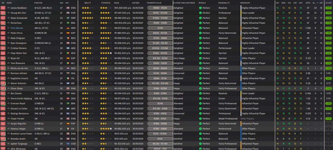Click the Driven personality for Pierre-Emile Højbjerg

(222, 99)
